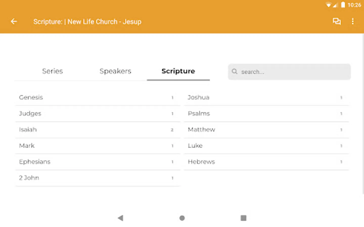Open the Psalms book entry
Viewport: 364px width, 227px height.
point(266,113)
